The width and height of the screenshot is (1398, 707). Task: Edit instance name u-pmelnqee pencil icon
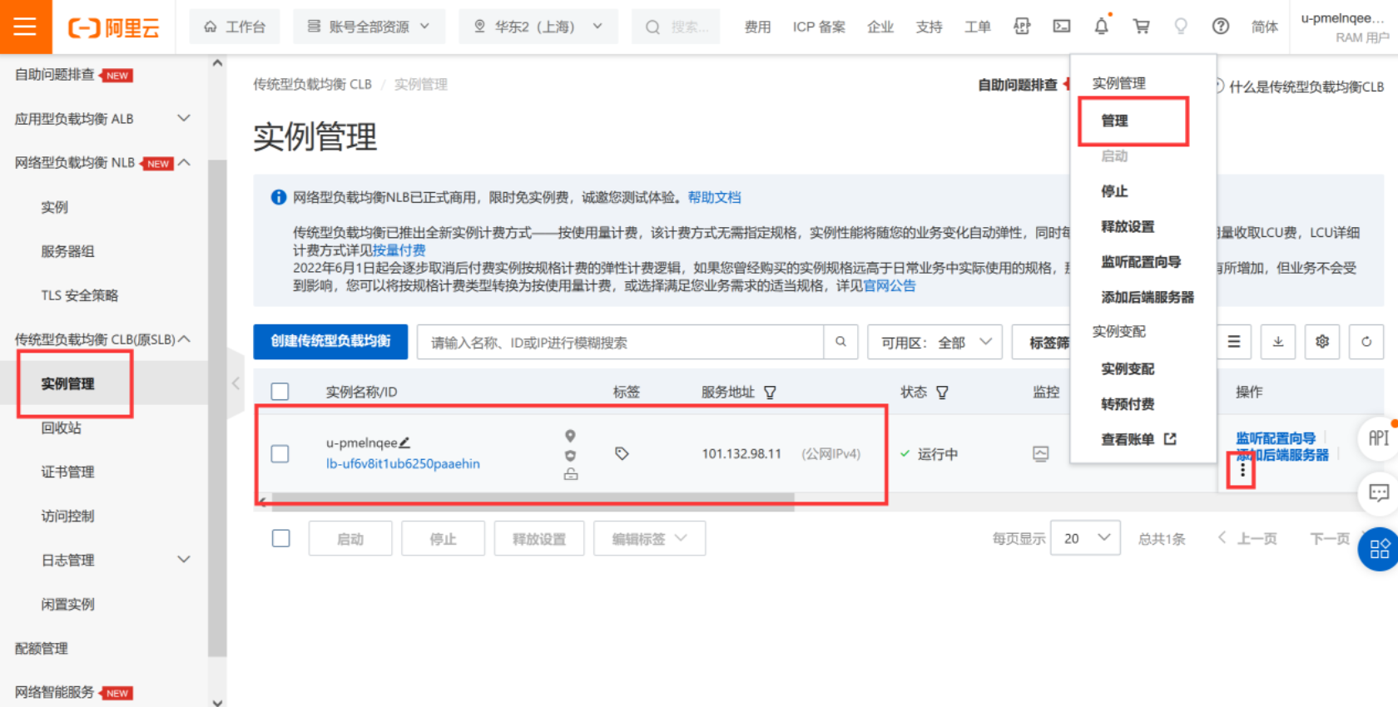(404, 442)
